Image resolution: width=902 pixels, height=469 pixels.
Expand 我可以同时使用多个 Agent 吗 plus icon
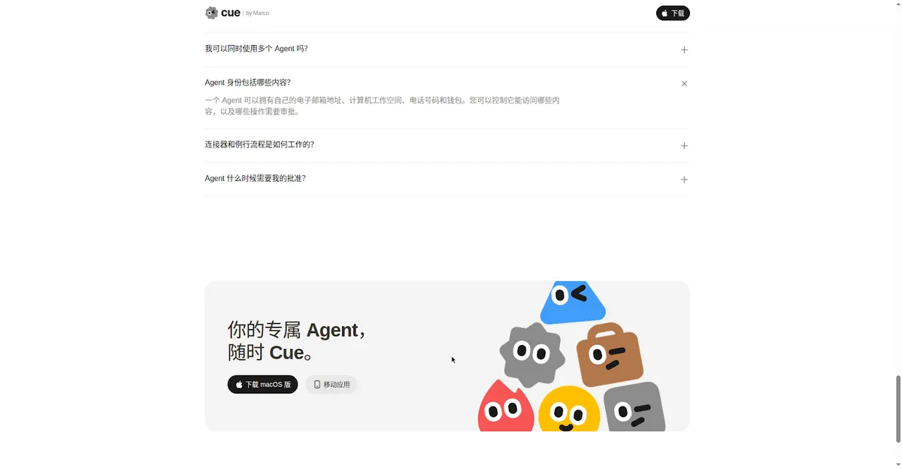(x=684, y=50)
